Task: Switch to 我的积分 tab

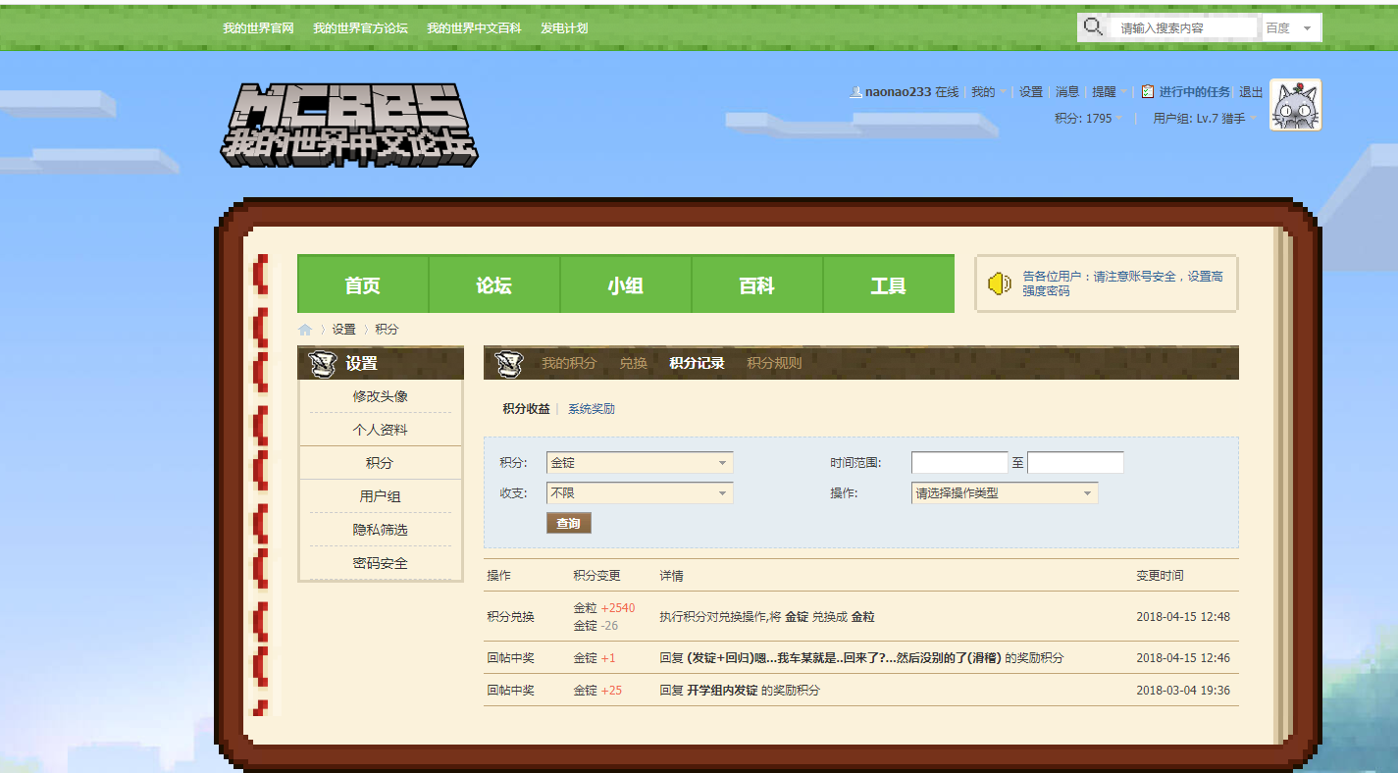Action: point(569,363)
